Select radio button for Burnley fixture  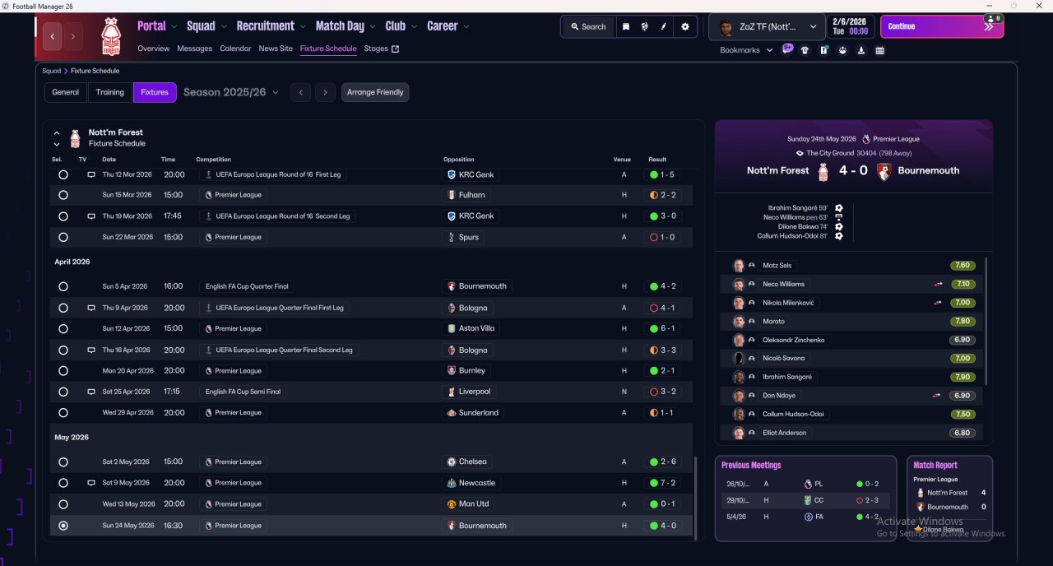point(63,371)
